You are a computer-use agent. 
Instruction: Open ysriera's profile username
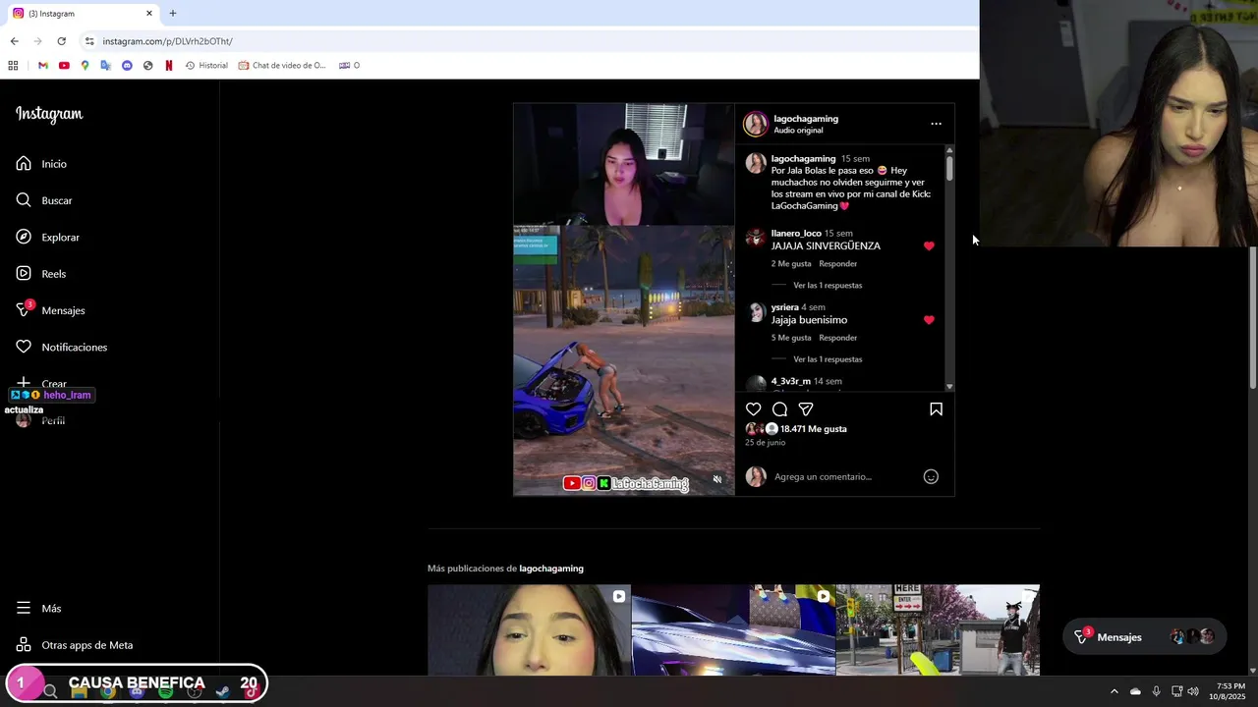click(785, 307)
